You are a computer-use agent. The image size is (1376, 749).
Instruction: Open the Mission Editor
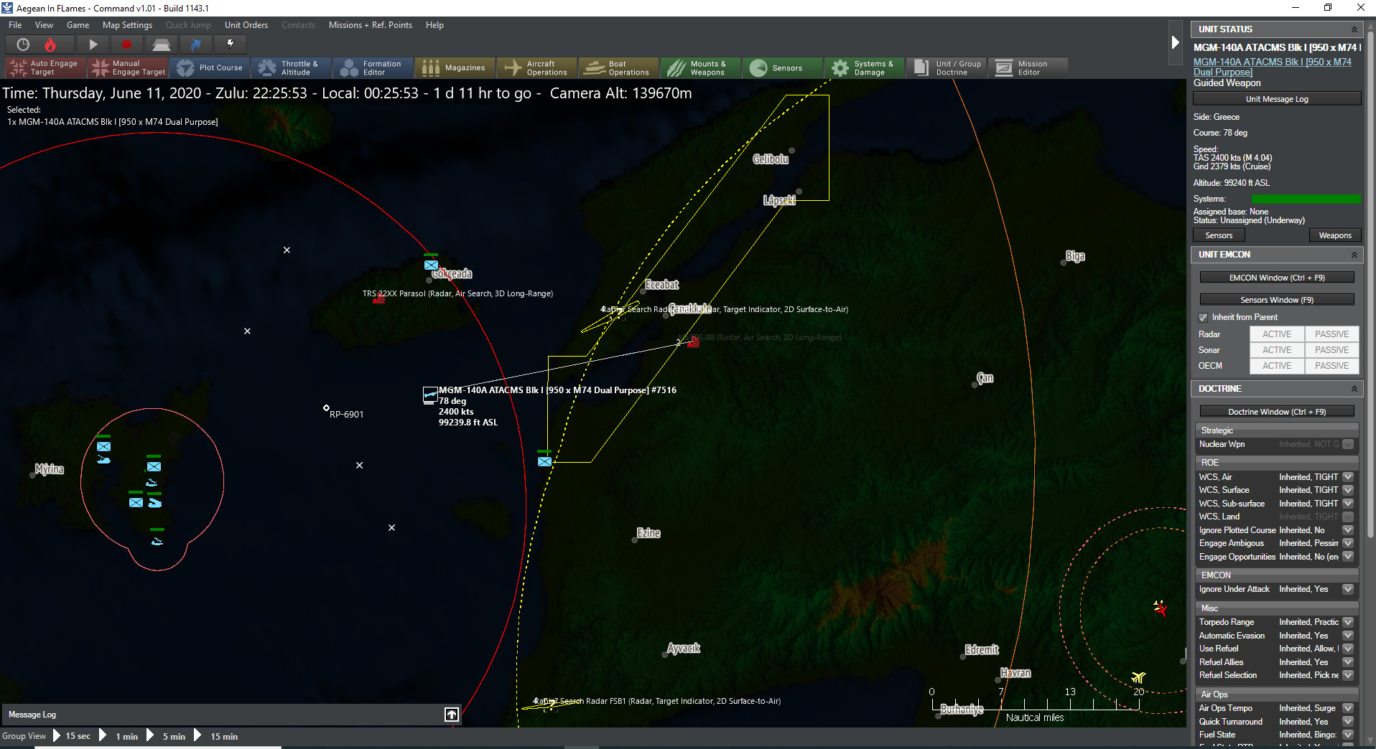[x=1028, y=67]
